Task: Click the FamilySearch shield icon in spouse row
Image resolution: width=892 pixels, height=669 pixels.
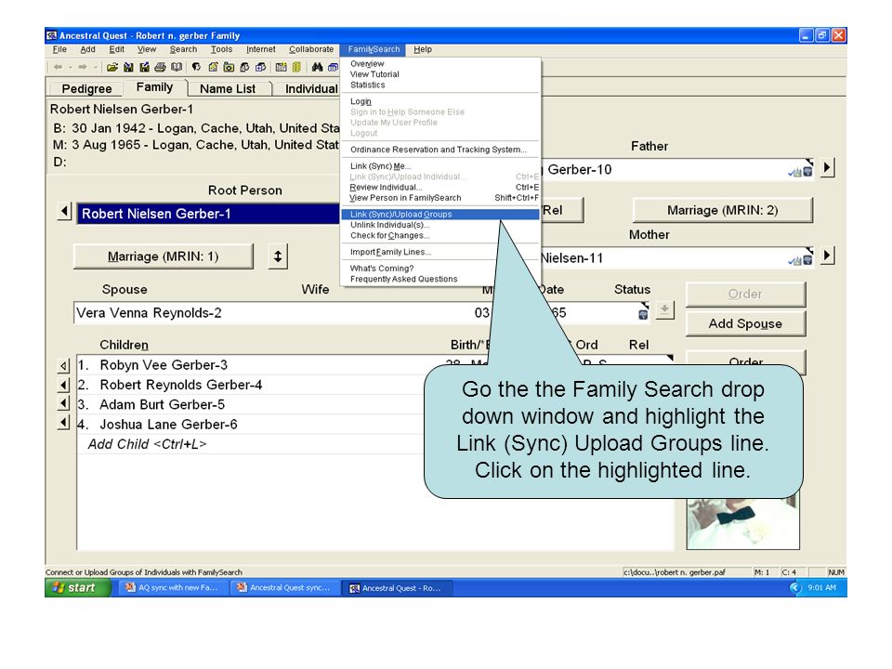Action: (x=643, y=313)
